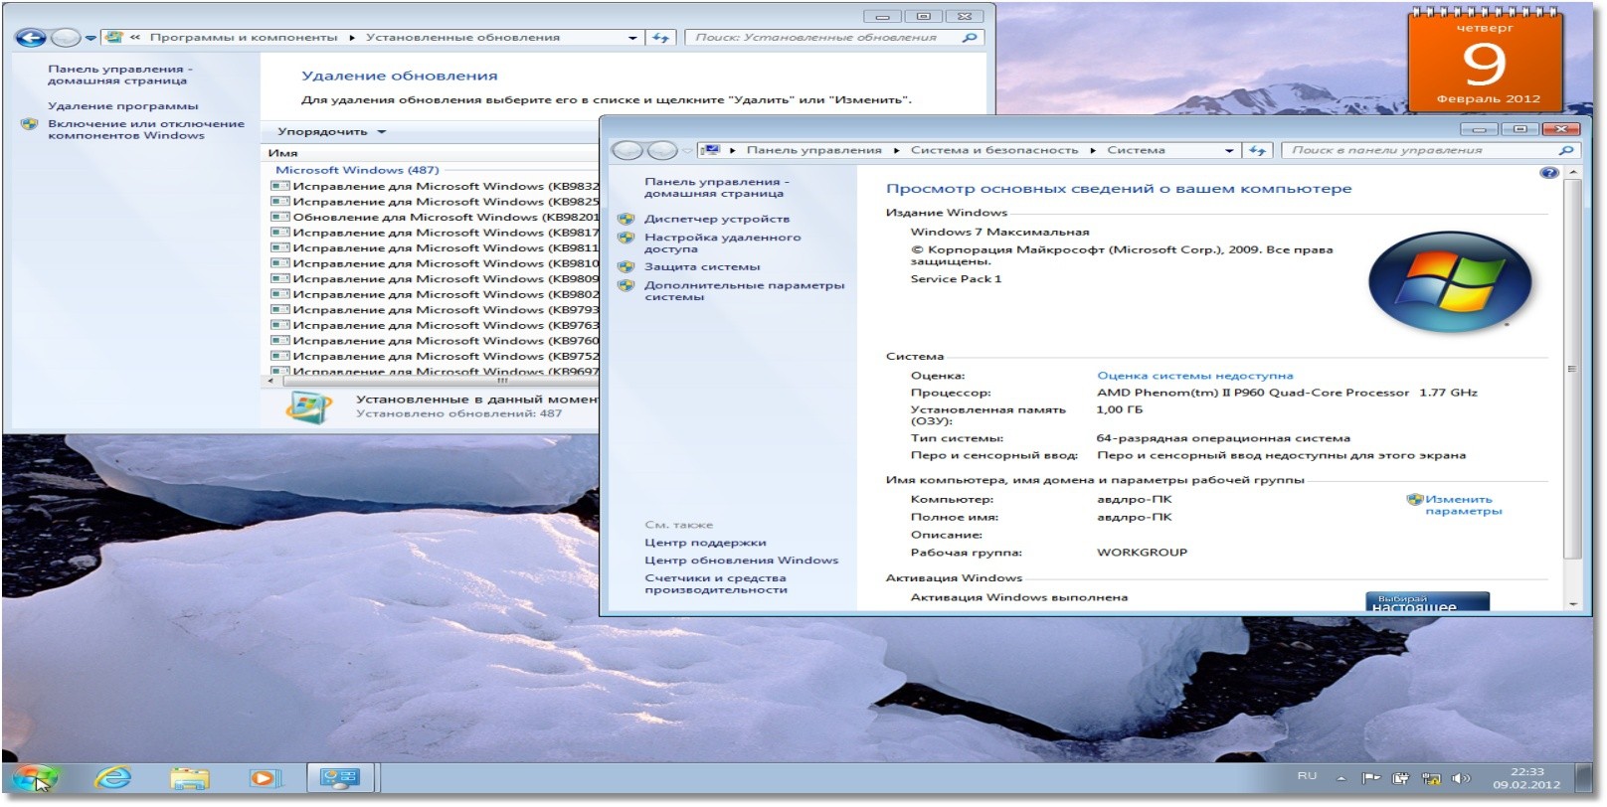Click 'Система' breadcrumb segment

click(x=1136, y=150)
